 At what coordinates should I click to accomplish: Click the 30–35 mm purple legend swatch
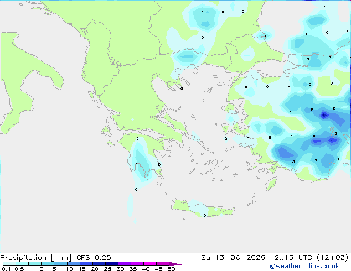[124, 264]
